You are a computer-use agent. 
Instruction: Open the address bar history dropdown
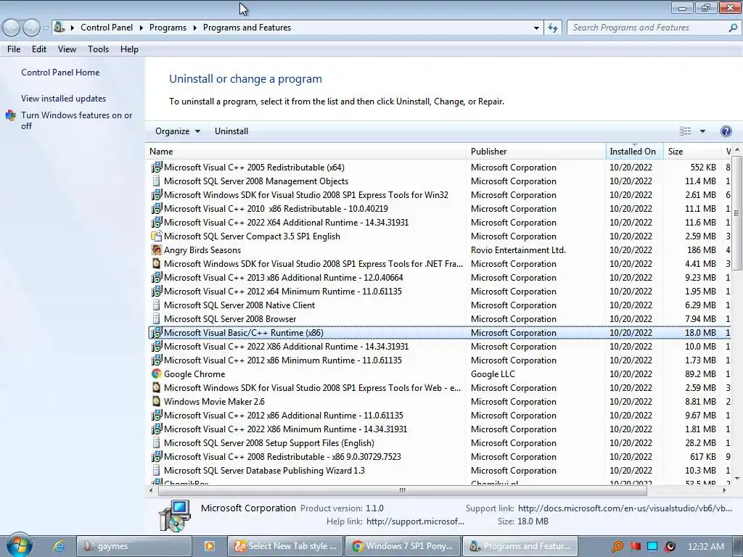point(536,28)
